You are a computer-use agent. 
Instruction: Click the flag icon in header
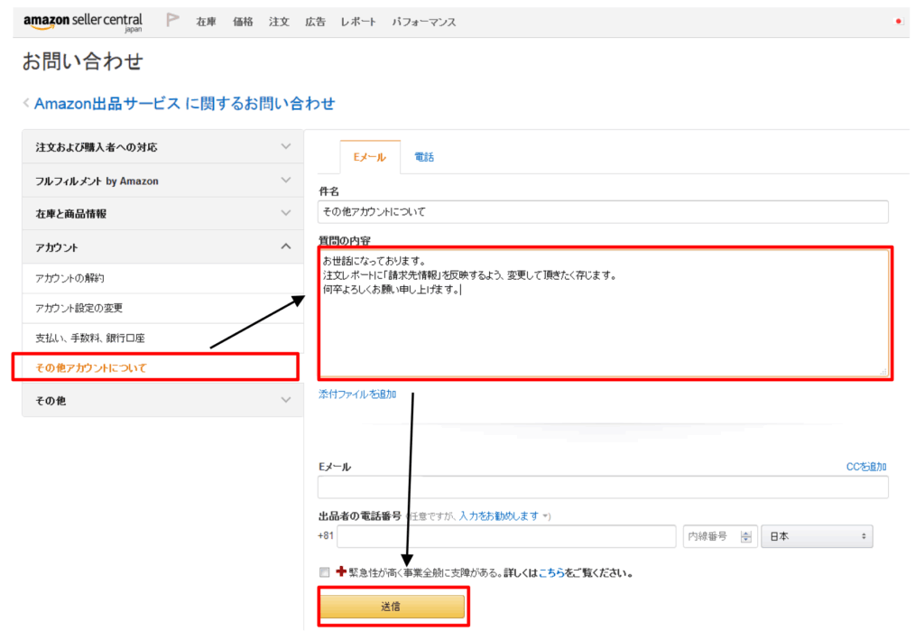pos(172,20)
